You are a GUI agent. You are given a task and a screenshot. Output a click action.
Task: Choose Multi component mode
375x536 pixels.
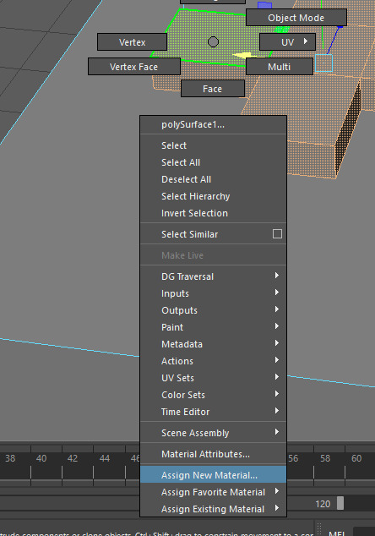click(279, 66)
